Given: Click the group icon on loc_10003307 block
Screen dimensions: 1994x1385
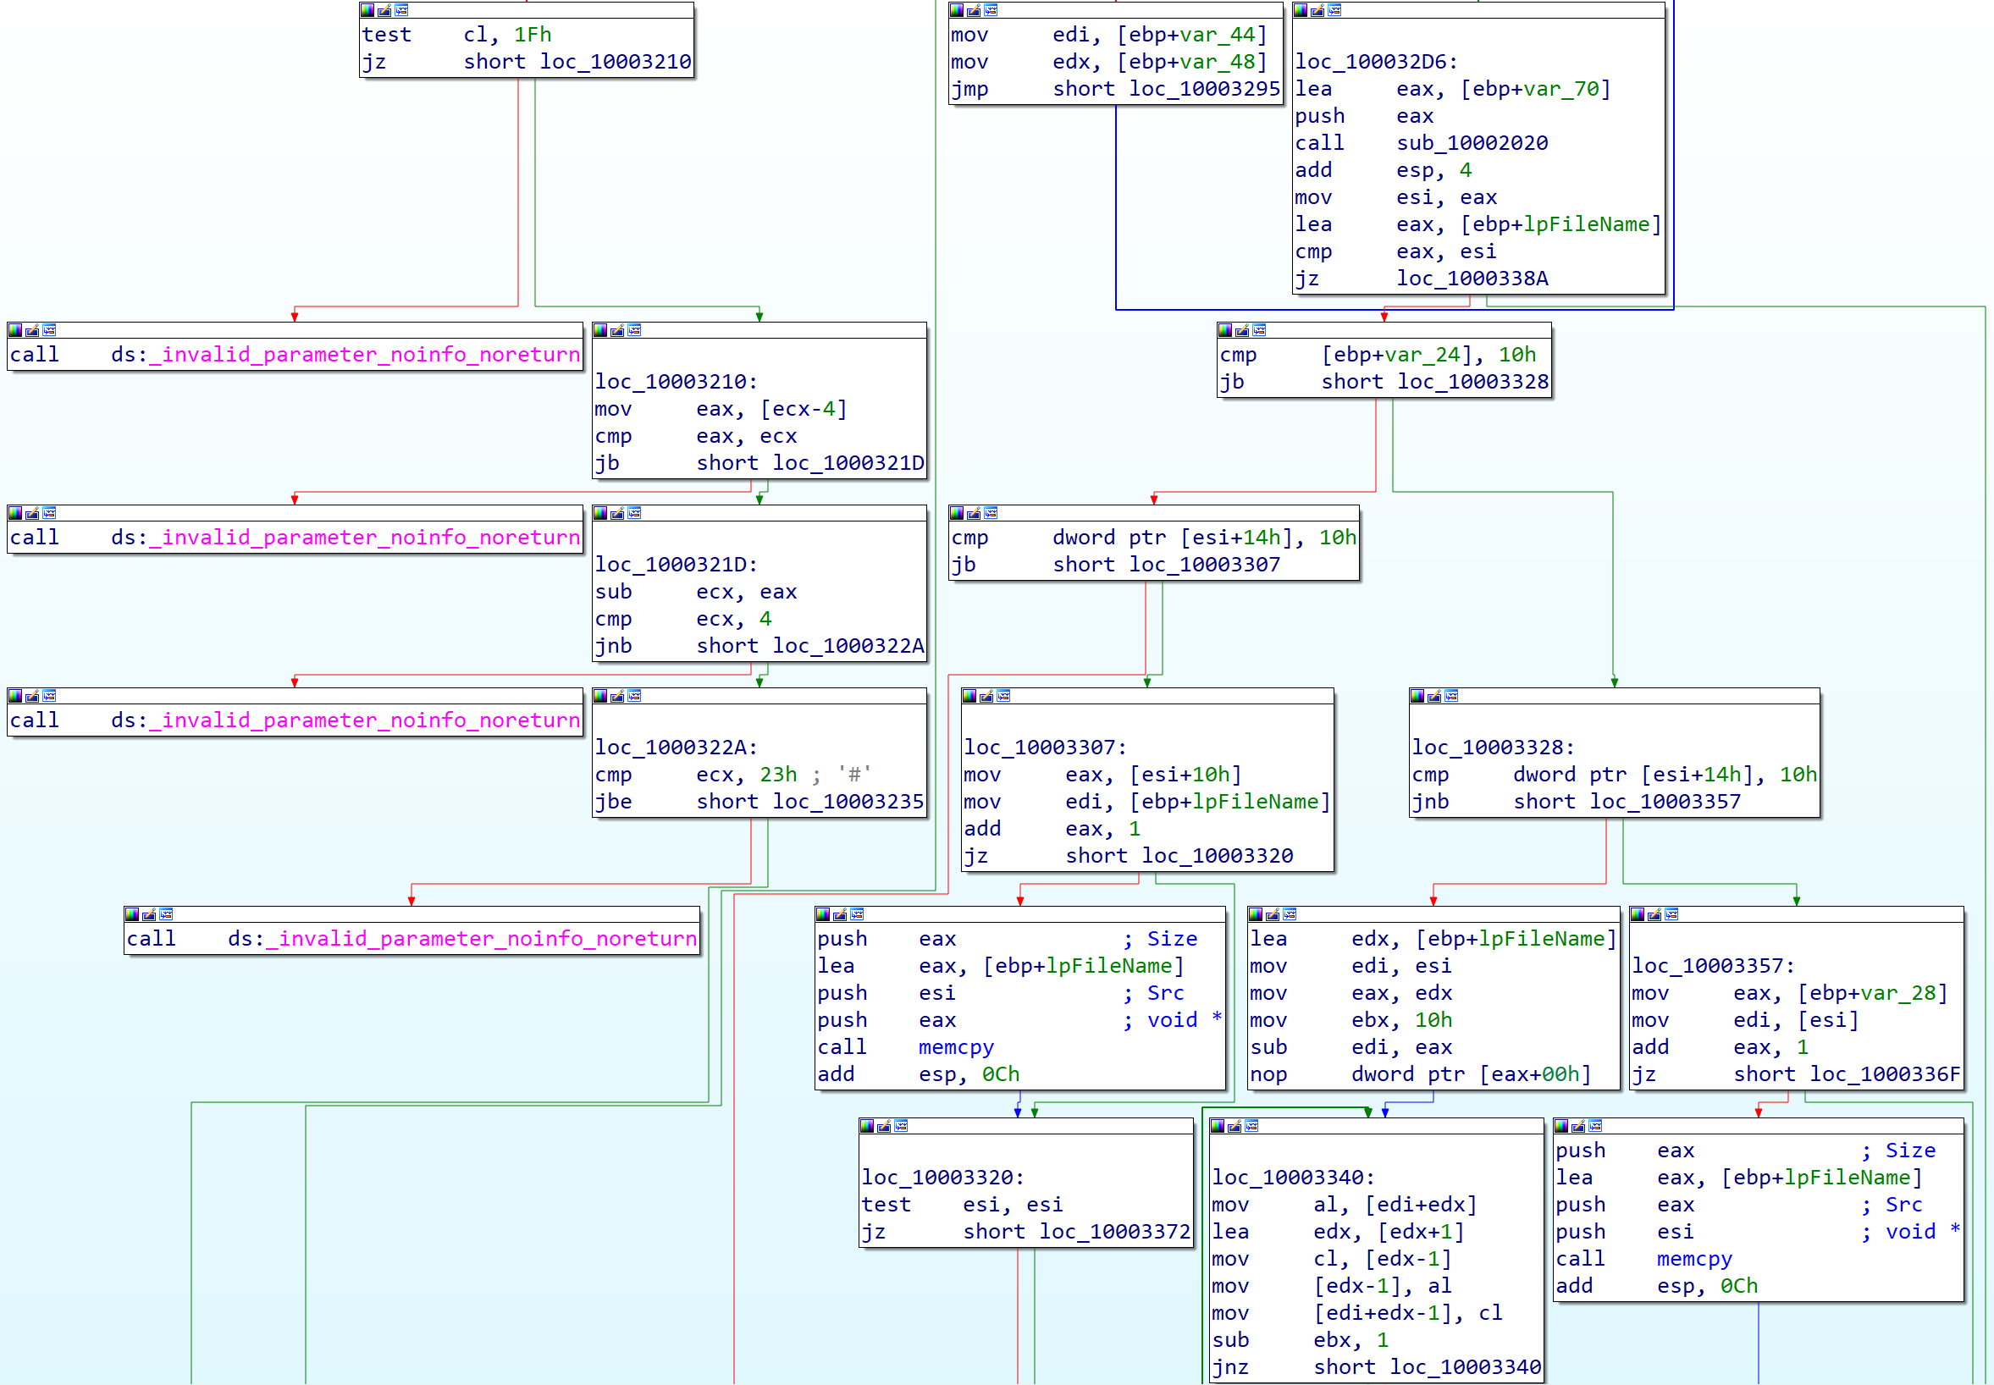Looking at the screenshot, I should 1003,697.
